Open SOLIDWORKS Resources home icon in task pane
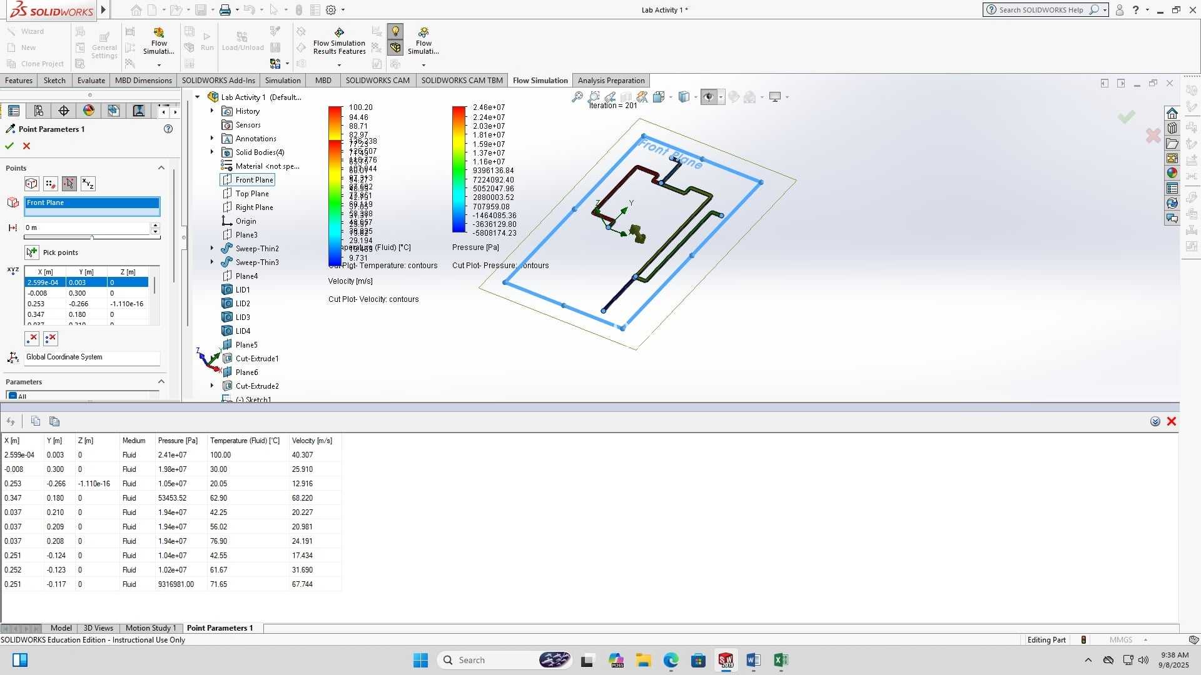Image resolution: width=1201 pixels, height=675 pixels. tap(1172, 113)
